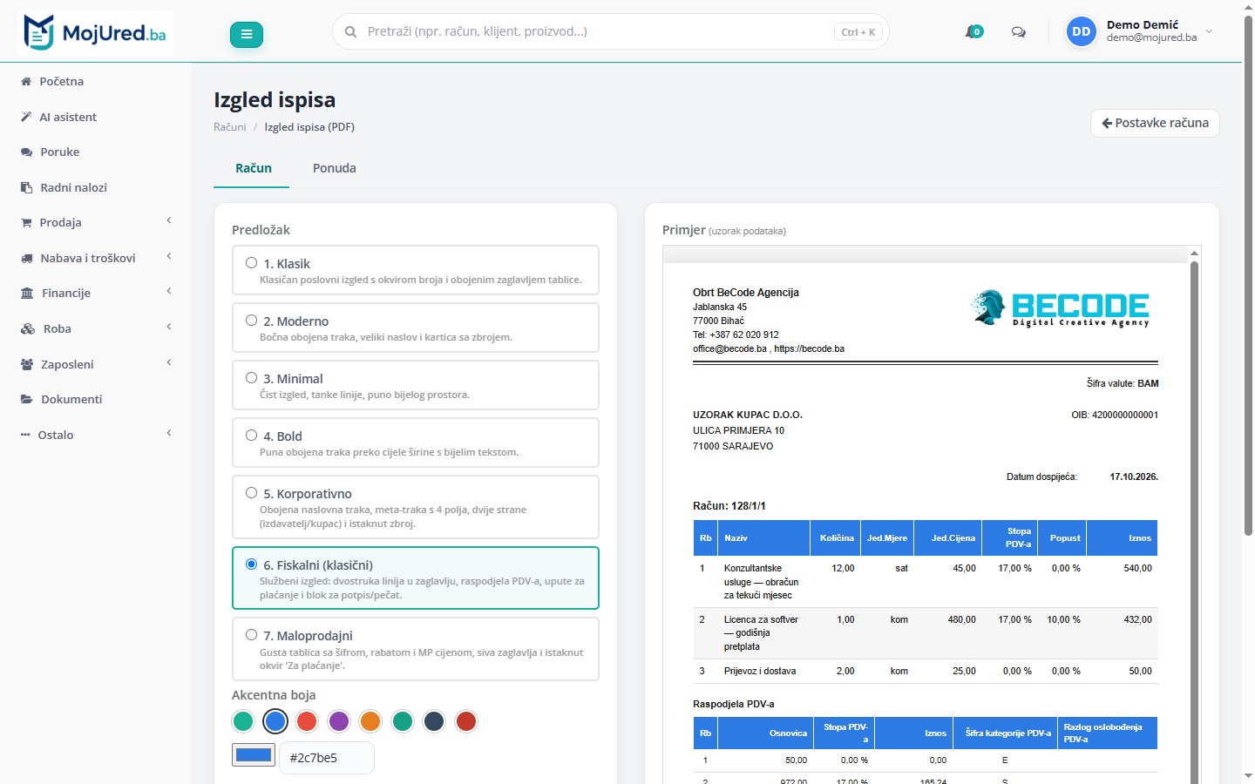This screenshot has width=1255, height=784.
Task: Open the Demo Demić user dropdown
Action: (x=1140, y=31)
